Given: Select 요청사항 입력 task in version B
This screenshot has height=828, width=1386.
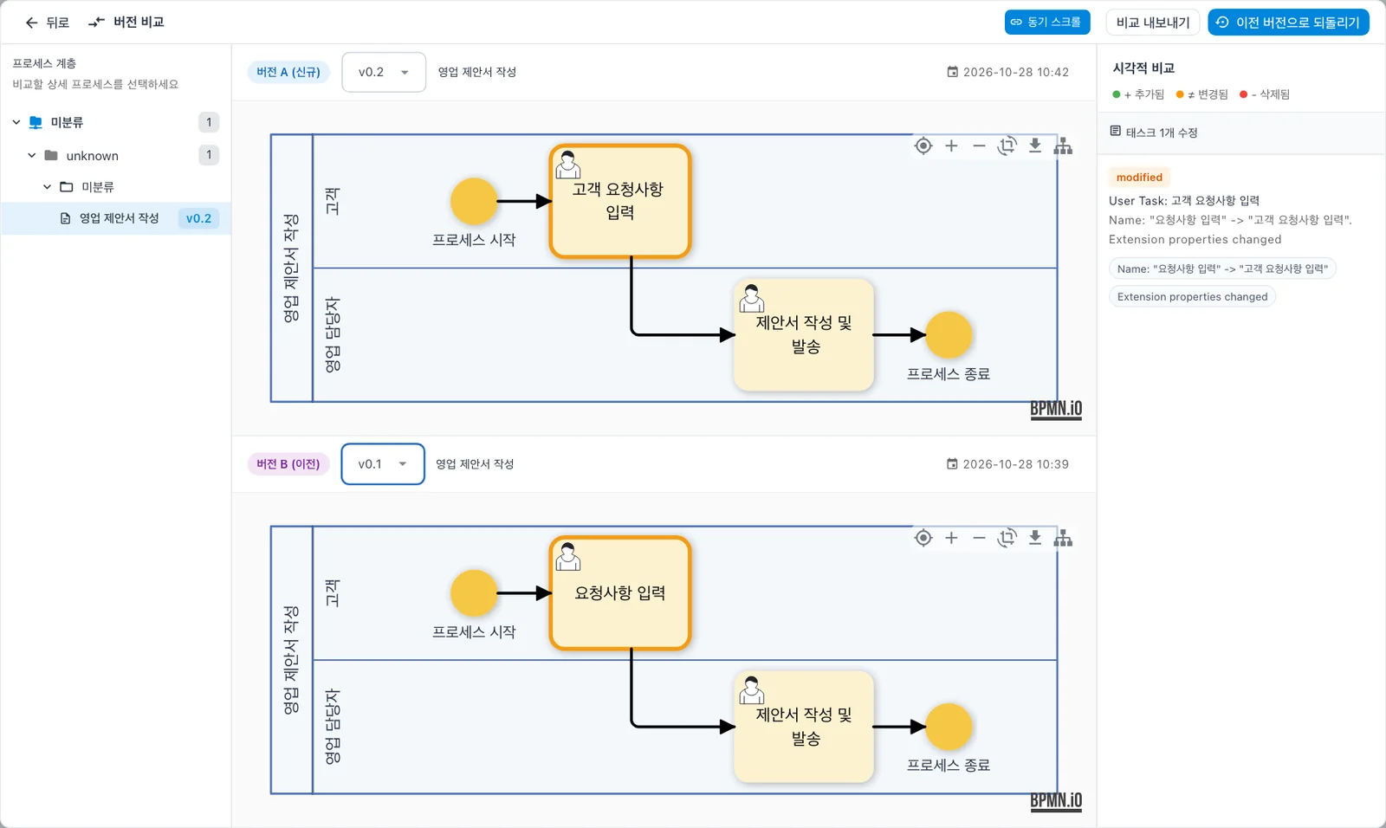Looking at the screenshot, I should (x=620, y=593).
